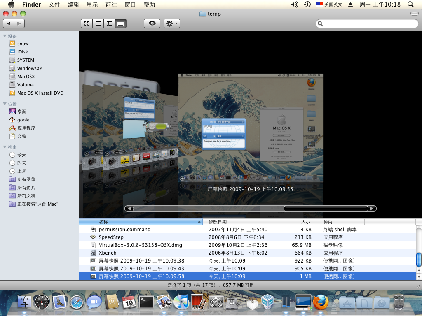422x316 pixels.
Task: Launch Dashboard from the Dock
Action: [x=42, y=302]
